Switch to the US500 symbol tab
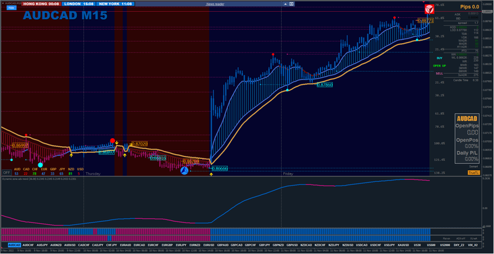This screenshot has height=254, width=494. point(431,245)
